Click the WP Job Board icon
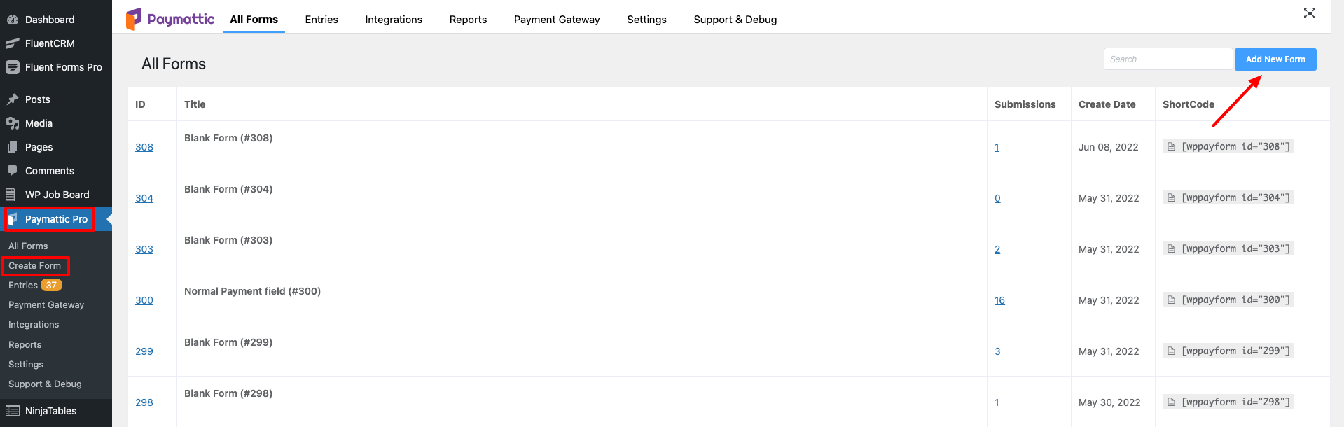Image resolution: width=1344 pixels, height=427 pixels. pyautogui.click(x=11, y=195)
